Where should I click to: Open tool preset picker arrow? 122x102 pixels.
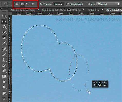click(11, 4)
